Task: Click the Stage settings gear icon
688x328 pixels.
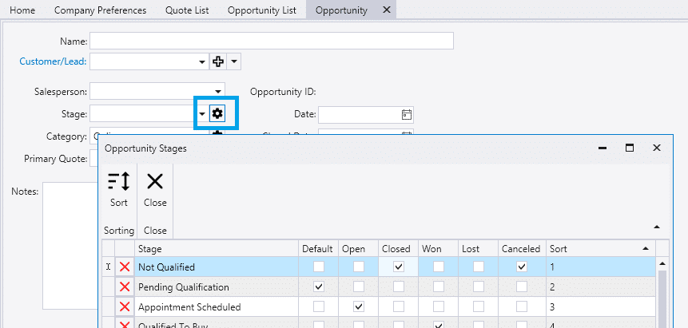Action: 217,114
